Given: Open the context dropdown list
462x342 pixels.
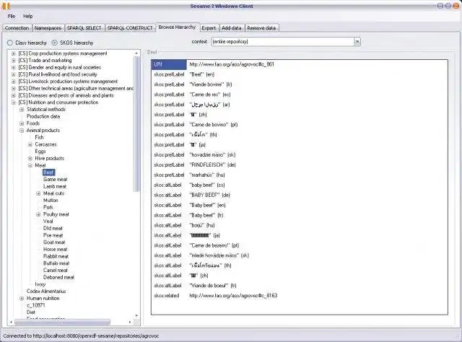Looking at the screenshot, I should 357,42.
